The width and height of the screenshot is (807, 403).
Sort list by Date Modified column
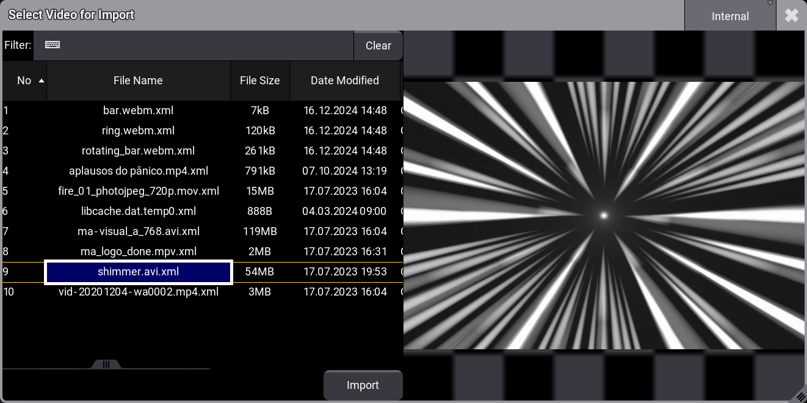point(344,81)
